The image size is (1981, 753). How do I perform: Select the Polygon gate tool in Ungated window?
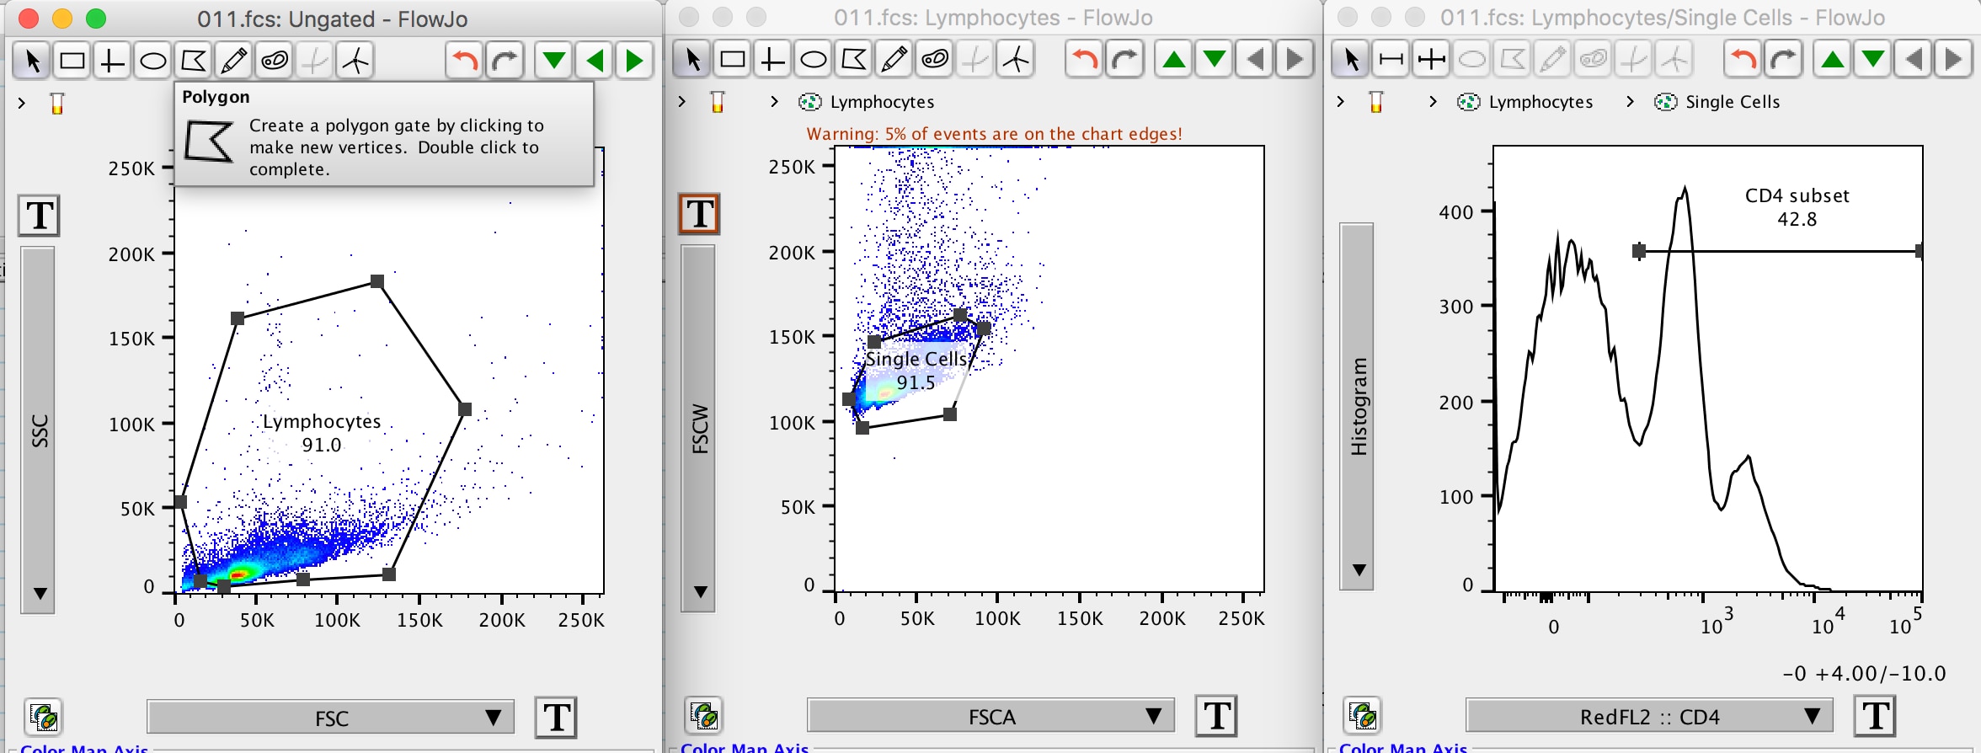[194, 61]
